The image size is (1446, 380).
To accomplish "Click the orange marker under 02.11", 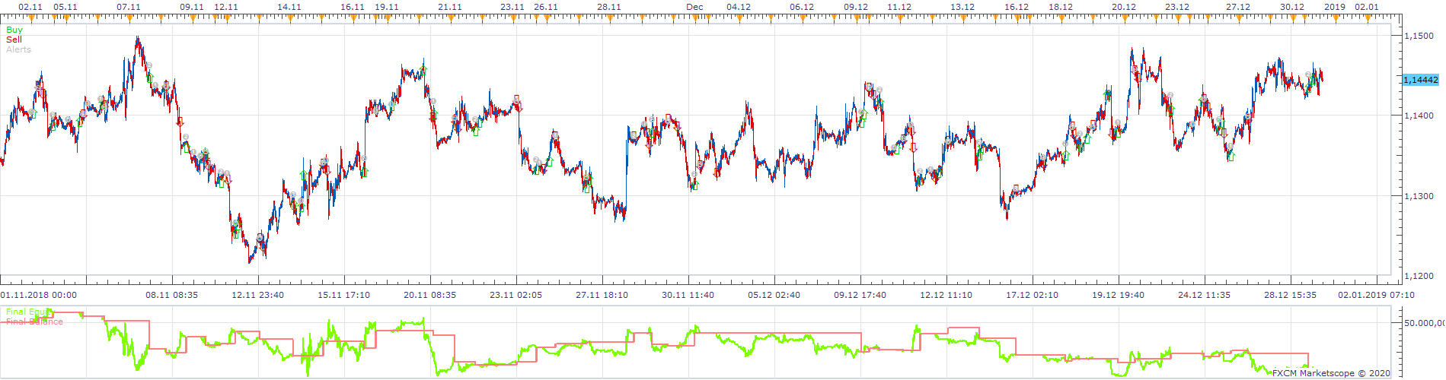I will tap(32, 16).
